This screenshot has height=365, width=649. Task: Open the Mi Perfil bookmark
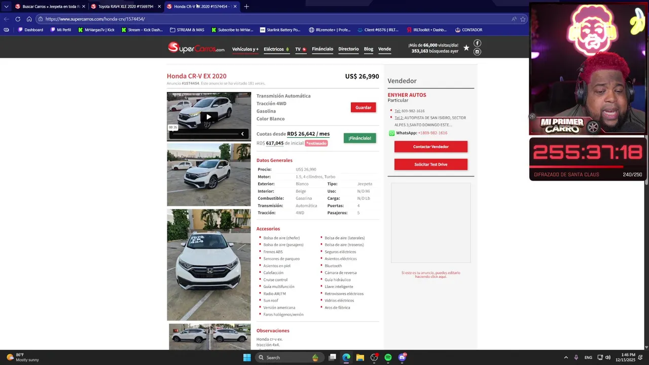(60, 30)
